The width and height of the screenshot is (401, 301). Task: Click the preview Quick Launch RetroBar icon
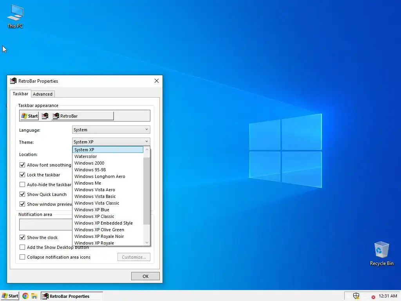click(45, 116)
